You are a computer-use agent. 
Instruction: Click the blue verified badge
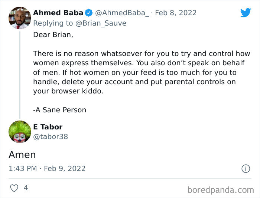[89, 13]
